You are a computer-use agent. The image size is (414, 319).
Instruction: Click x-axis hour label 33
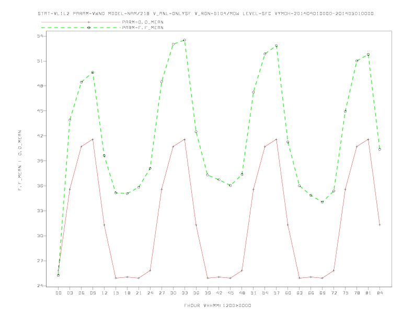pyautogui.click(x=185, y=293)
